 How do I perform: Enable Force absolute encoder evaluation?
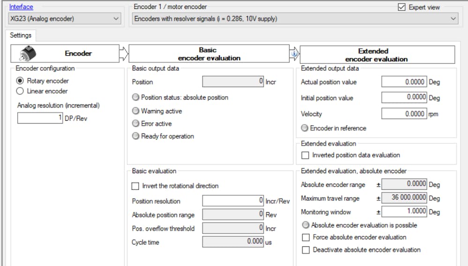tap(305, 237)
